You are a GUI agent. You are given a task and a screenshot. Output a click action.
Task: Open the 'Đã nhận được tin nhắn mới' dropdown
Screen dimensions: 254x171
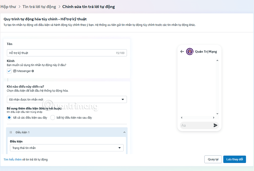(x=67, y=99)
